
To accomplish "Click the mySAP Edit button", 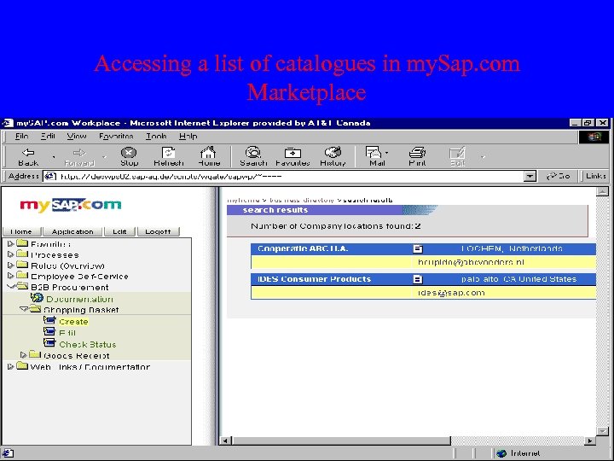I will (119, 231).
